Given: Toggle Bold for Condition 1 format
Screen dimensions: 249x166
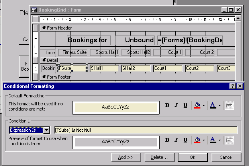Looking at the screenshot, I should coord(167,140).
